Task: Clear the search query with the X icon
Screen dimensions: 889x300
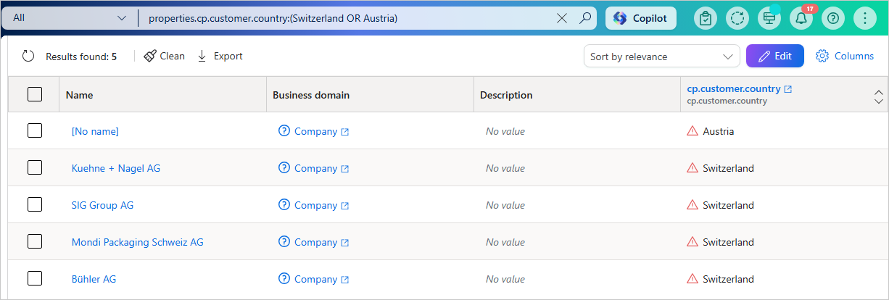Action: pyautogui.click(x=562, y=18)
